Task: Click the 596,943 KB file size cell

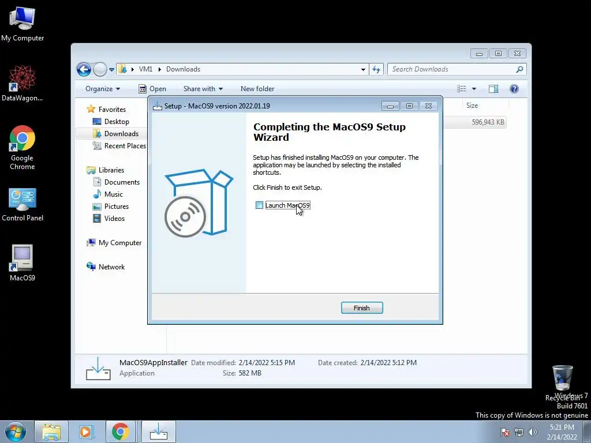Action: coord(488,122)
